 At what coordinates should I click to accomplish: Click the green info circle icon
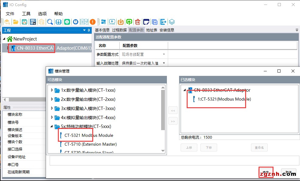67,22
